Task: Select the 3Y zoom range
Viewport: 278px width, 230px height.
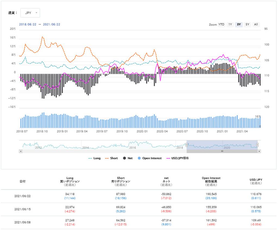Action: 239,24
